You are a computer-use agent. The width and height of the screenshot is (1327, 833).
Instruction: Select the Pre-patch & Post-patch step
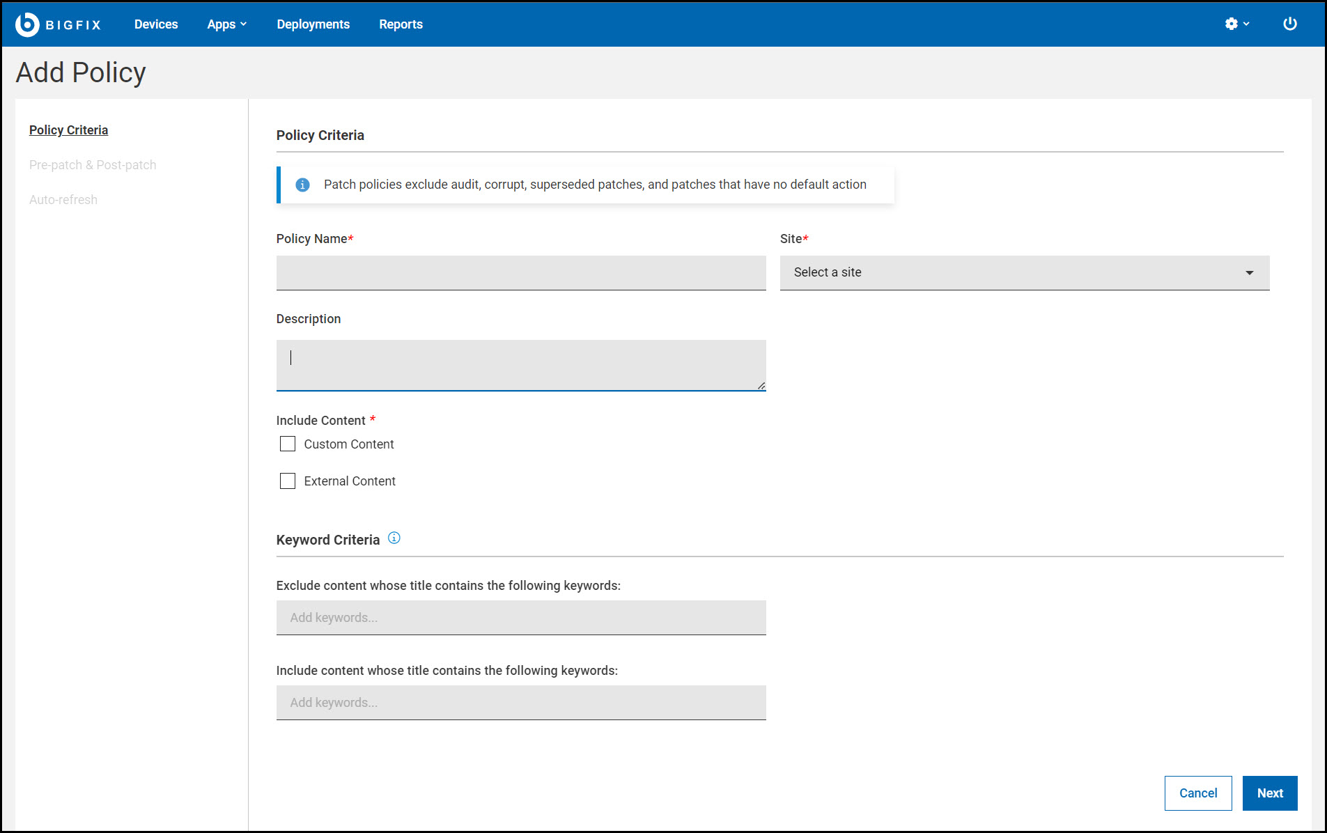point(93,165)
